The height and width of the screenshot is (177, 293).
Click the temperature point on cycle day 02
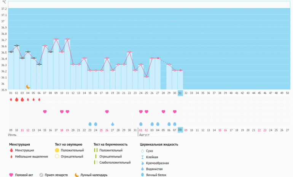17,46
